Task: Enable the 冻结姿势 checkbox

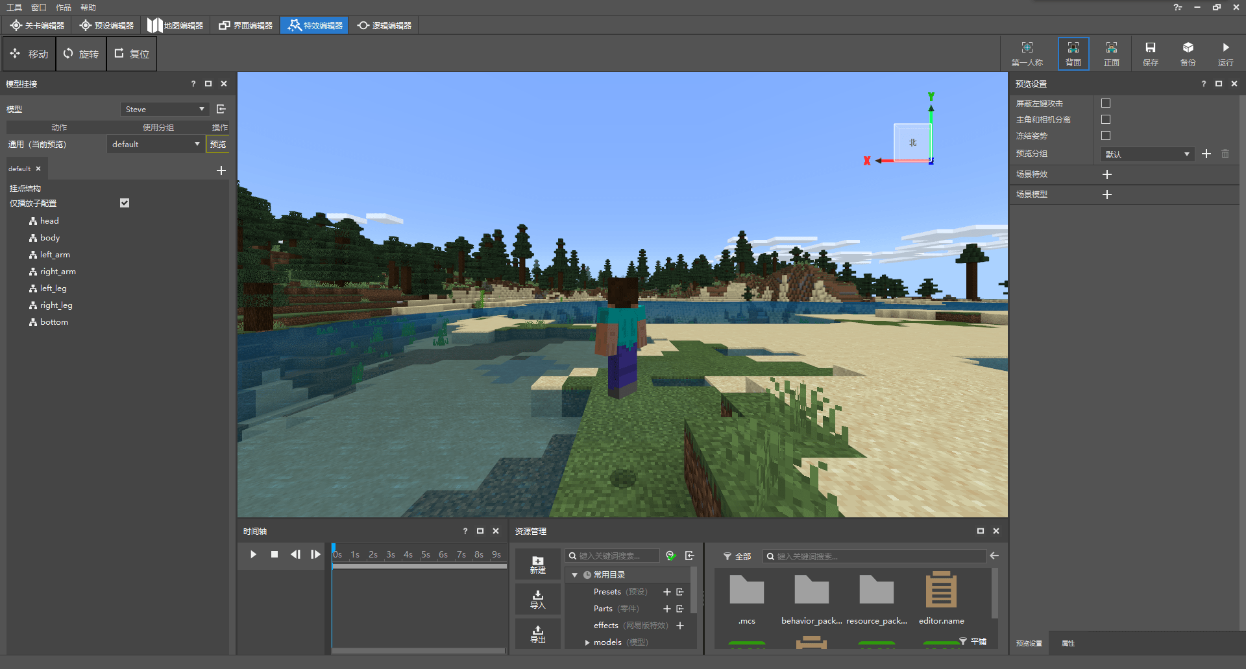Action: (x=1106, y=135)
